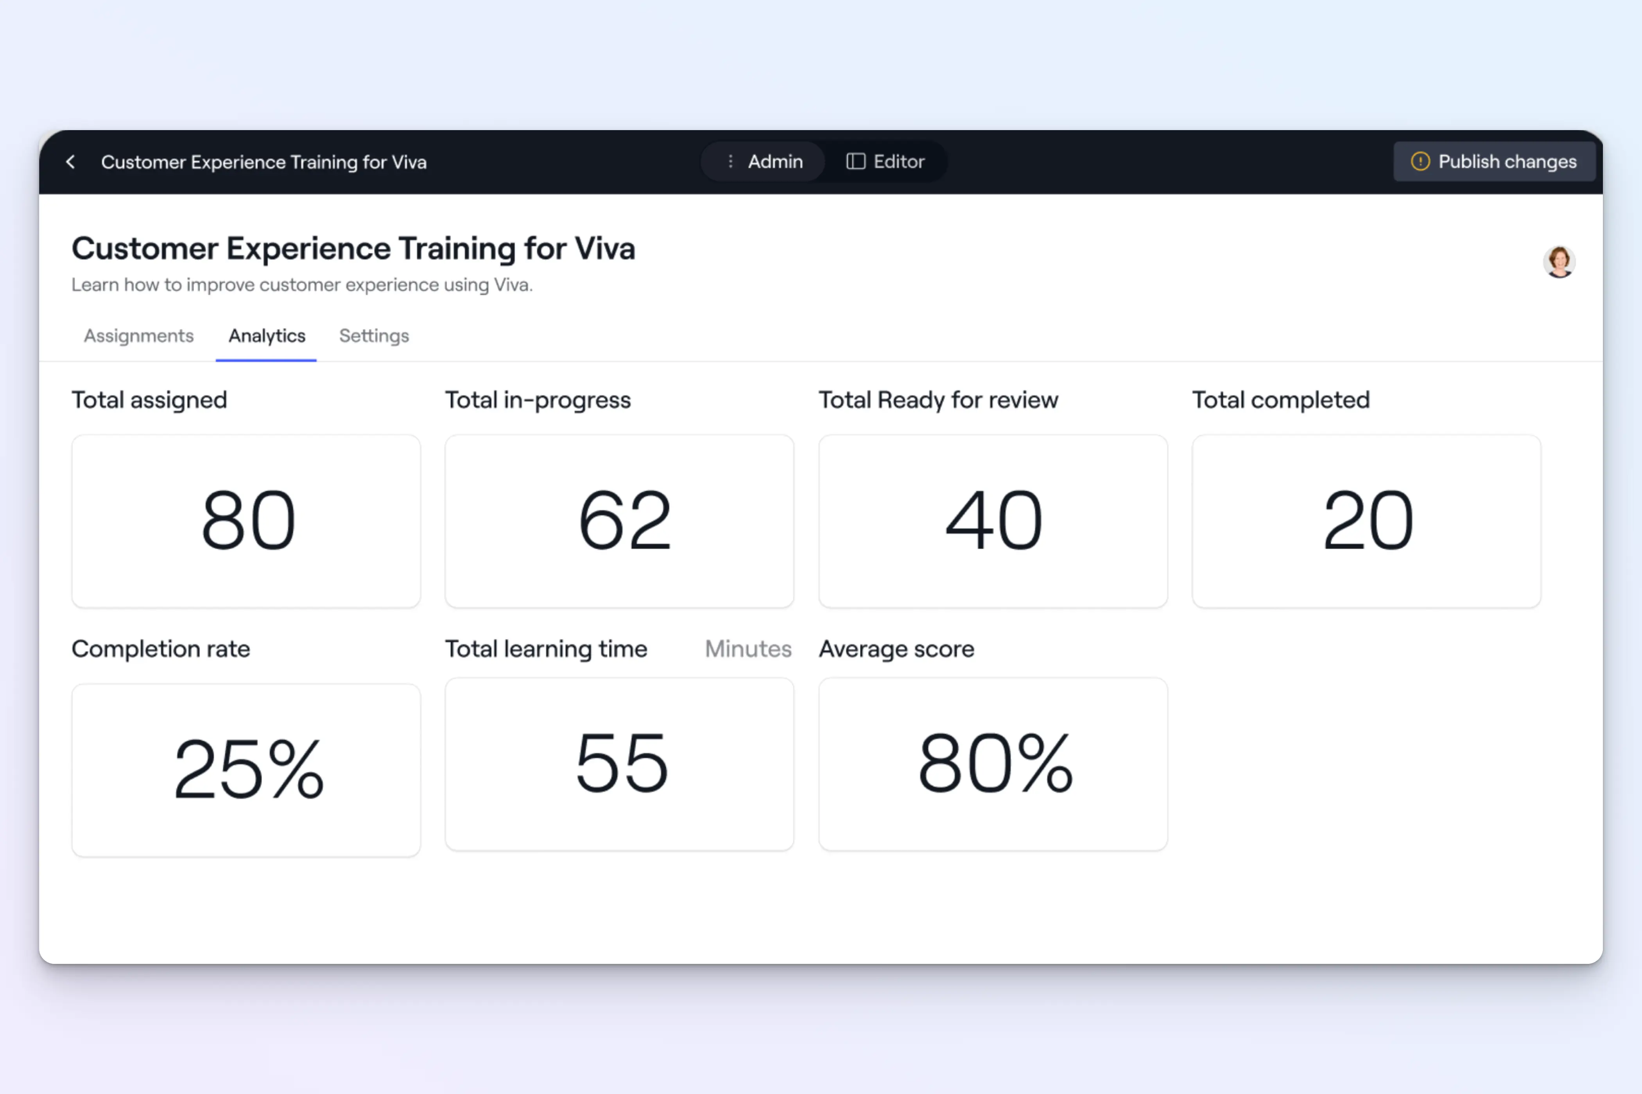Select the Total Ready for review card
Screen dimensions: 1642x1094
tap(993, 521)
